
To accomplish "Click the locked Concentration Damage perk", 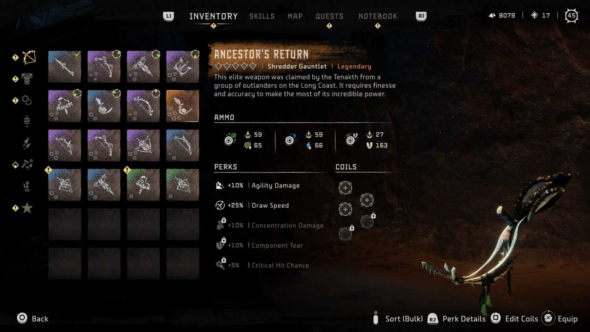I will click(270, 225).
